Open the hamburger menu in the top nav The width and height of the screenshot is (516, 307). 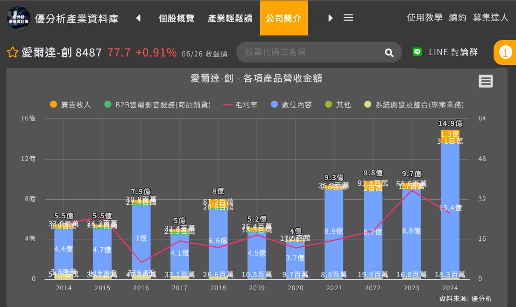coord(348,18)
